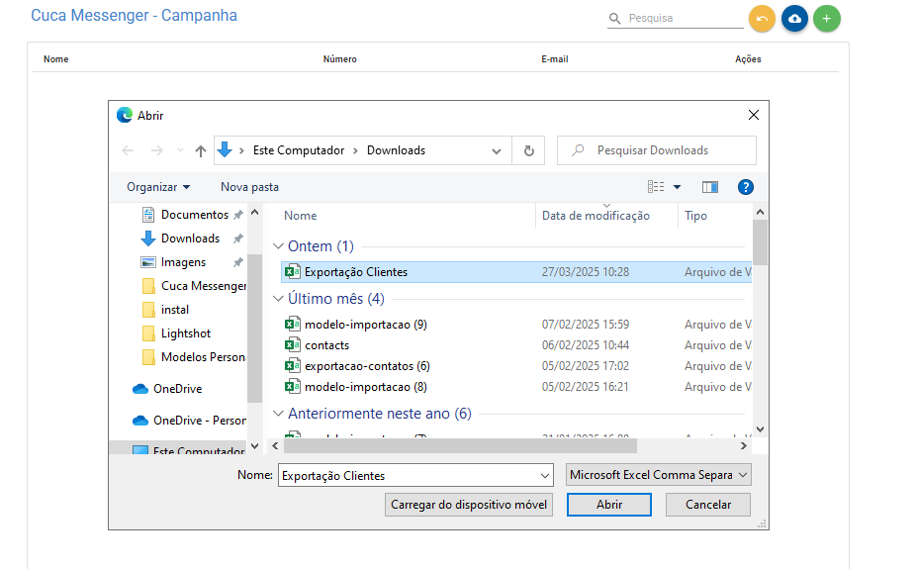Create a folder with Nova pasta

[249, 187]
